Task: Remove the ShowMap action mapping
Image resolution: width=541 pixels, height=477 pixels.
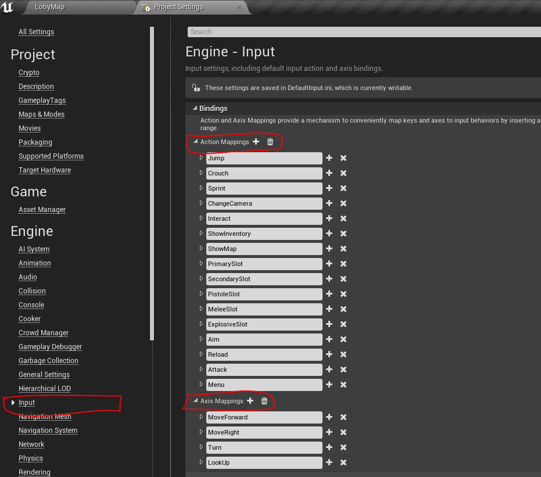Action: tap(343, 249)
